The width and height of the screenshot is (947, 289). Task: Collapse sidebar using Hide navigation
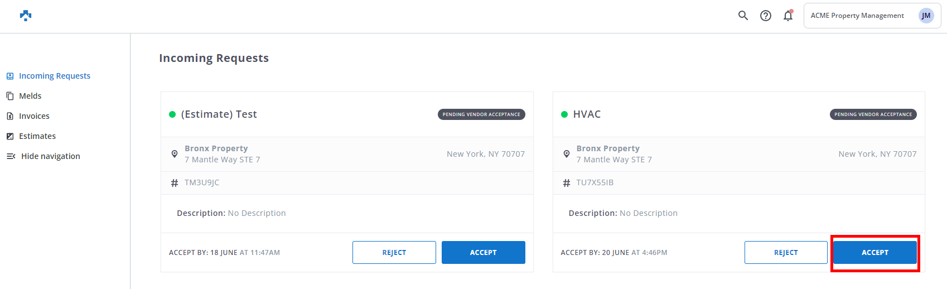click(50, 156)
